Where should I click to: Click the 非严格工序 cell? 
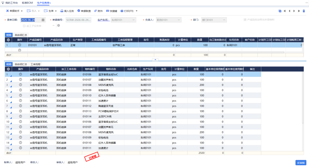125,45
